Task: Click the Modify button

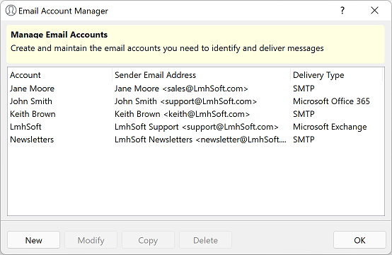Action: (x=91, y=240)
